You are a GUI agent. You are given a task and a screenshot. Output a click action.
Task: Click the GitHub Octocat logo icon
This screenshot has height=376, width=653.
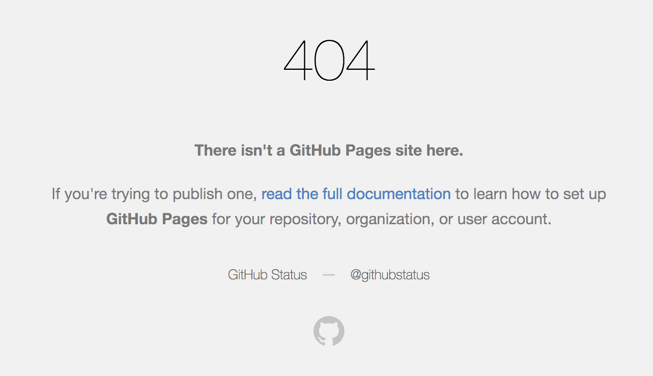click(x=329, y=331)
